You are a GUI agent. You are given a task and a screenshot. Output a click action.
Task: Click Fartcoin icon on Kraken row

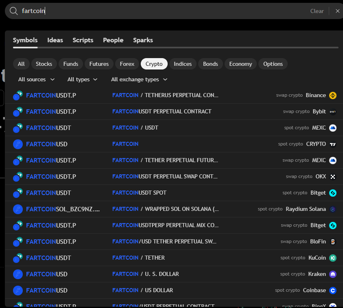pyautogui.click(x=18, y=274)
